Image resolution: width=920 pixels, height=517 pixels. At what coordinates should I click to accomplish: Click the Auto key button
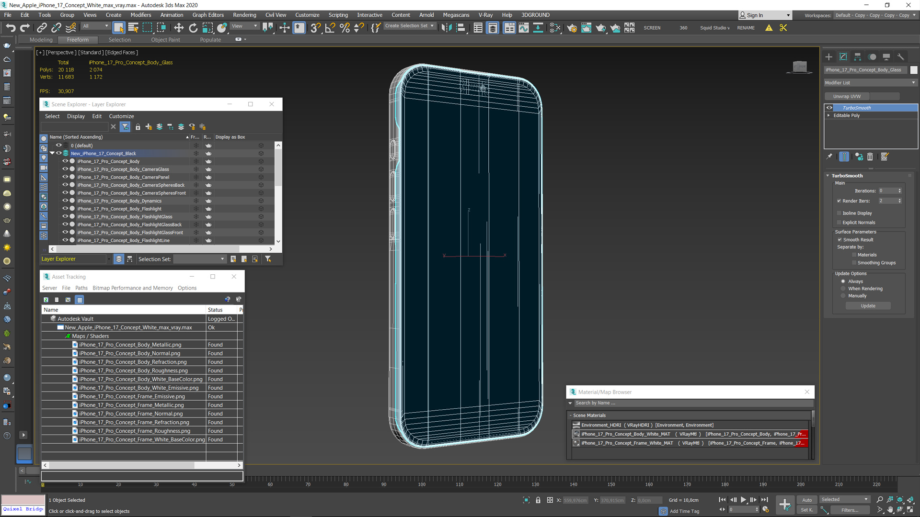pyautogui.click(x=807, y=500)
